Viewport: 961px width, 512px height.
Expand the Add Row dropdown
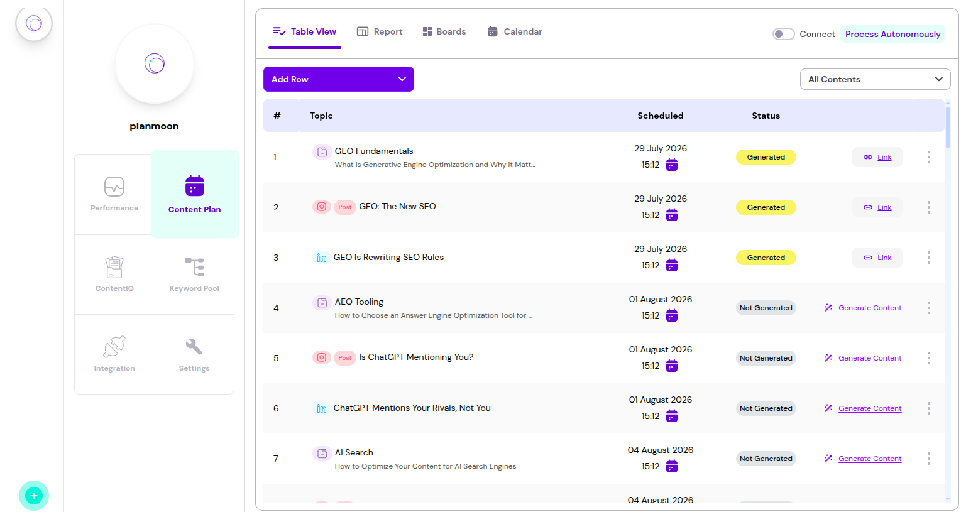(339, 79)
